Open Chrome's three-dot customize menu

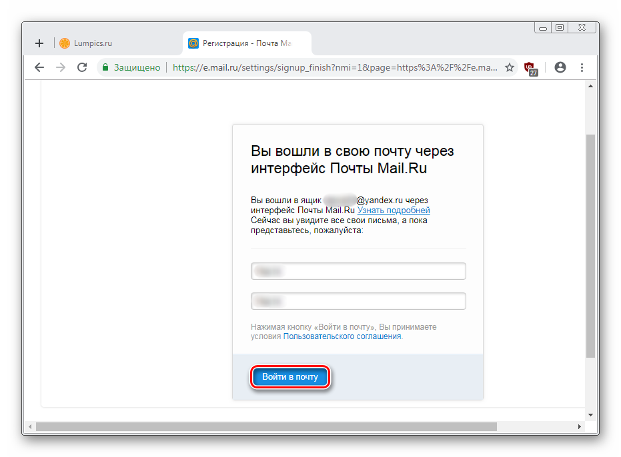tap(582, 67)
